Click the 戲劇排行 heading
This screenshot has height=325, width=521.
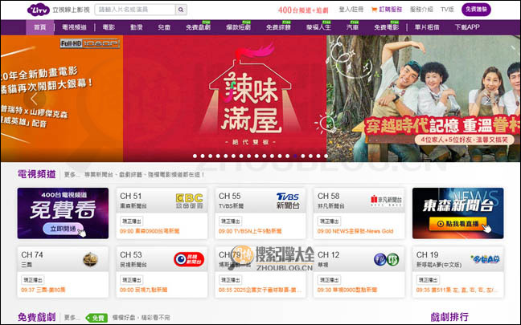click(449, 317)
